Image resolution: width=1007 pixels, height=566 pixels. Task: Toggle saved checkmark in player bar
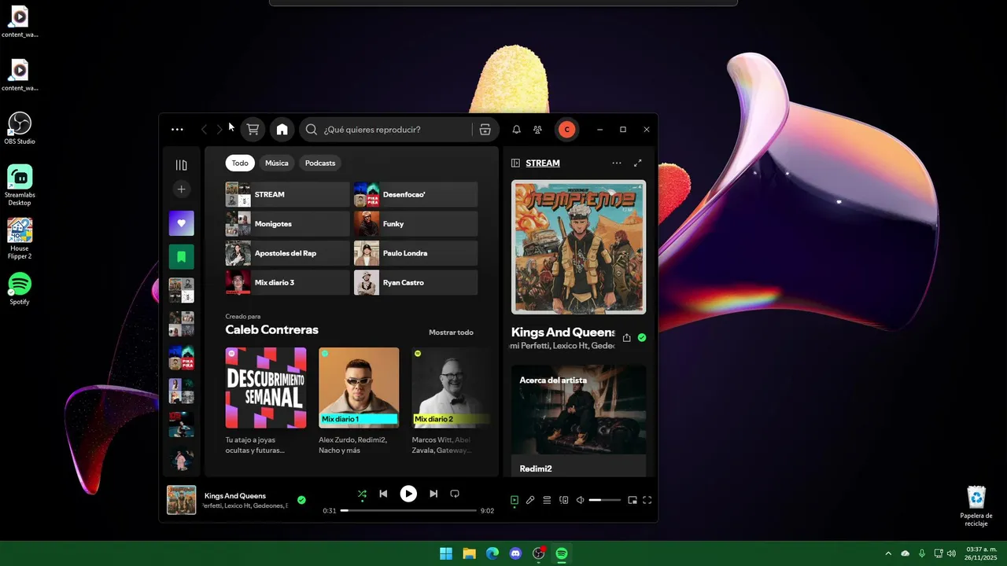pos(301,500)
